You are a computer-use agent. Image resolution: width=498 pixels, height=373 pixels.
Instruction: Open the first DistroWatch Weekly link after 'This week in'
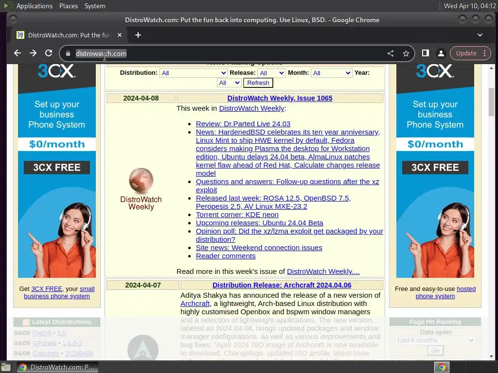(x=252, y=108)
